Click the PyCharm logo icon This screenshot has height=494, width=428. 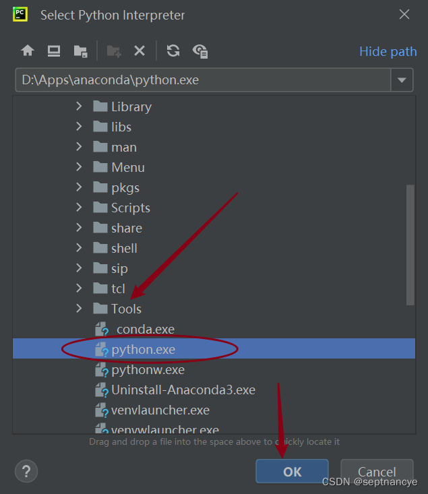click(20, 15)
